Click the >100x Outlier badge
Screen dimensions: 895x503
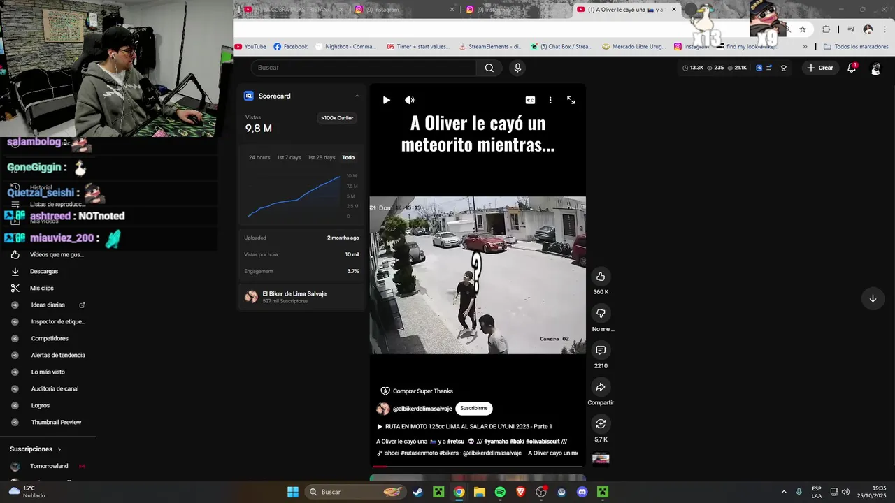point(337,118)
